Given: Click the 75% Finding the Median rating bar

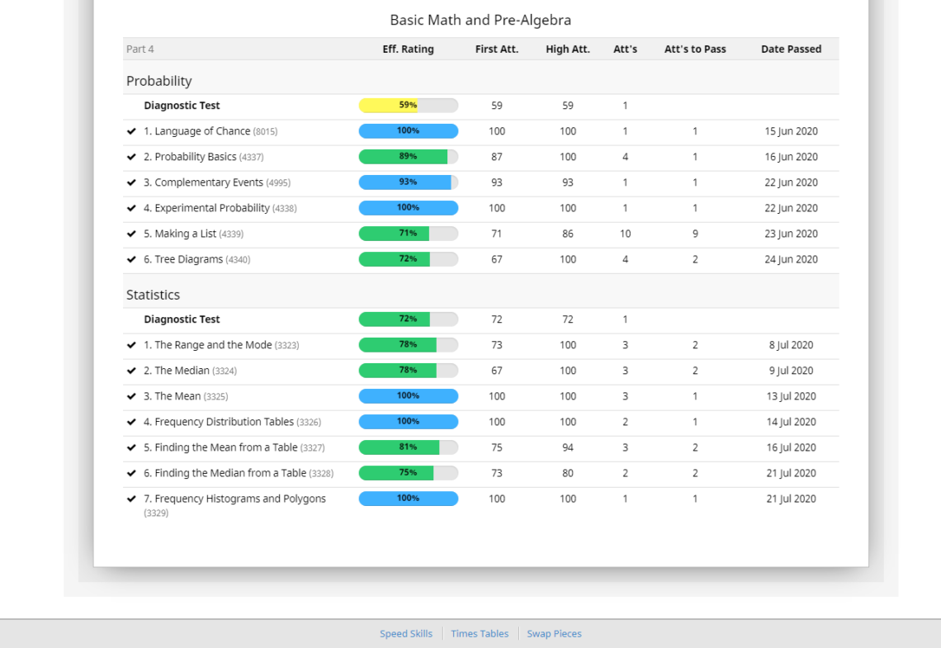Looking at the screenshot, I should (x=408, y=473).
